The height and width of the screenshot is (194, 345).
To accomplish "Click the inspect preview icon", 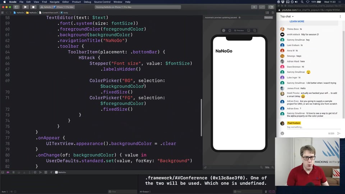I will pos(230,31).
